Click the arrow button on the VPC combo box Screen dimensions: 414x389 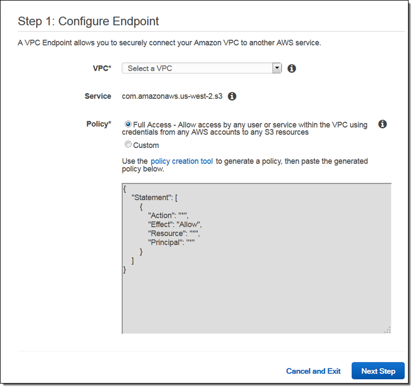277,68
